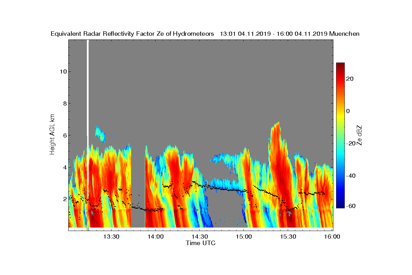Click the 'Time UTC' axis label

(x=201, y=243)
